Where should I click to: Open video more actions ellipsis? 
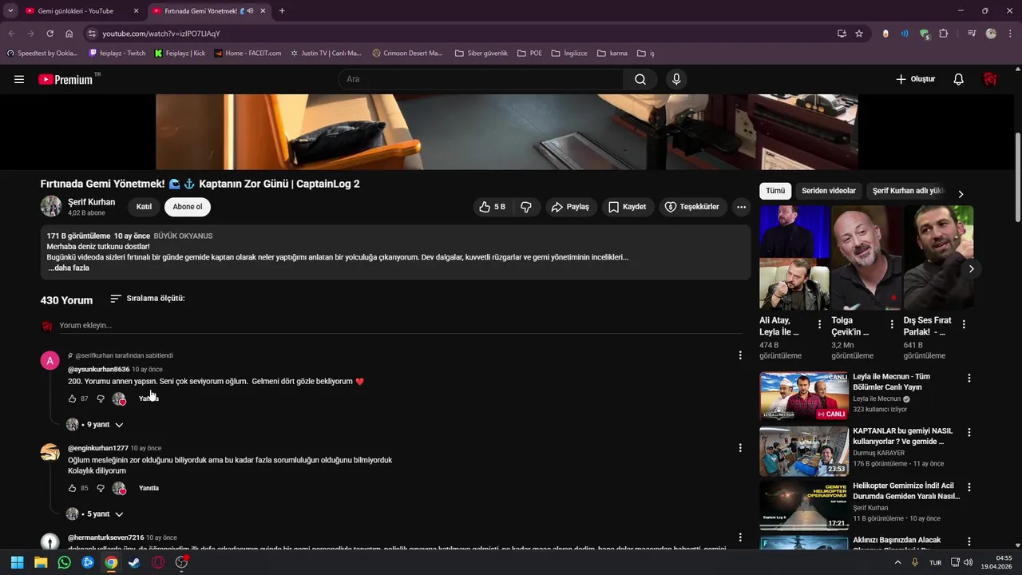(x=742, y=207)
